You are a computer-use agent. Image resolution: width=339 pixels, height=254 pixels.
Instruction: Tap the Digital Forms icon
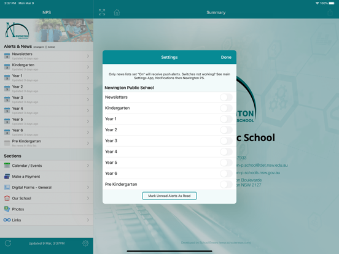(x=7, y=187)
